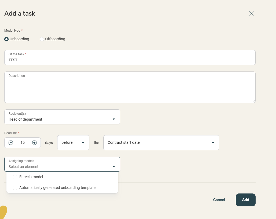This screenshot has height=219, width=276.
Task: Increase deadline days with plus icon
Action: [34, 143]
